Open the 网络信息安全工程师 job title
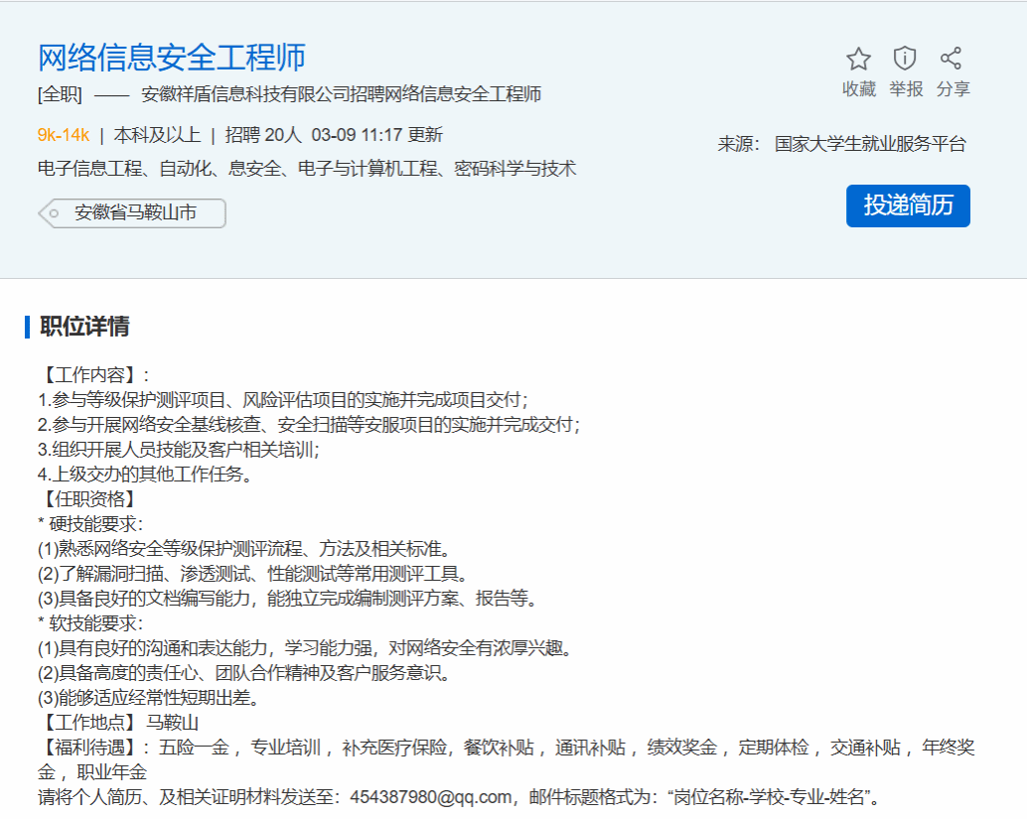 tap(172, 58)
